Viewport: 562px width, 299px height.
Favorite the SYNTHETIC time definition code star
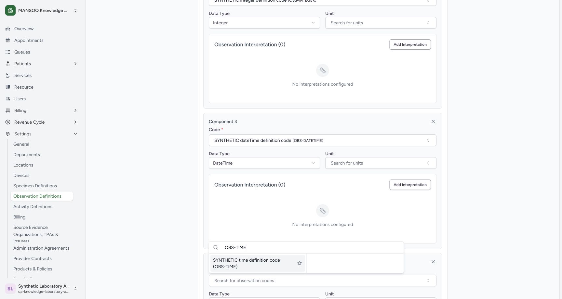click(300, 263)
